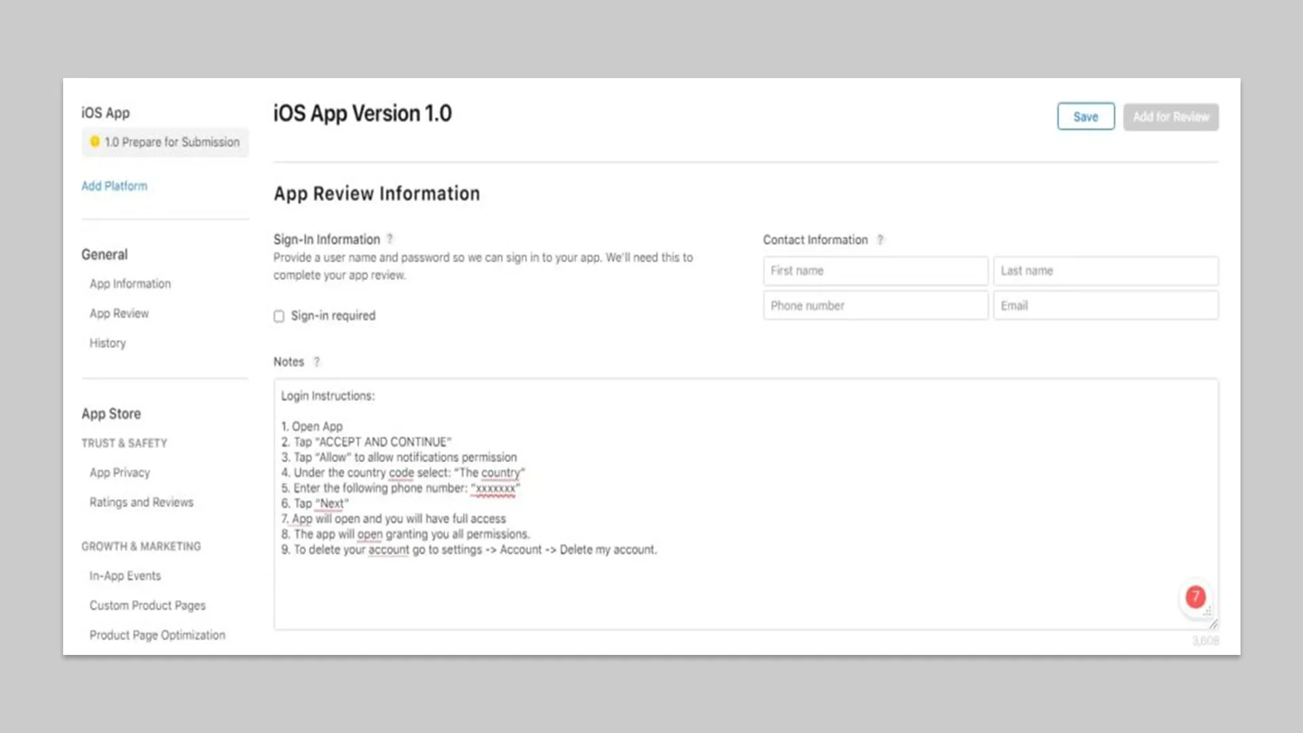Focus the Email field

tap(1106, 305)
